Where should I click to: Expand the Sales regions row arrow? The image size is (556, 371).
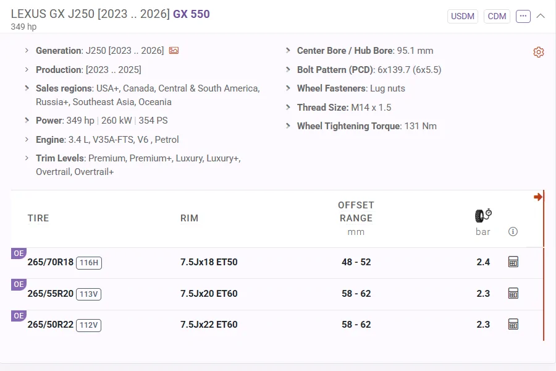pos(27,88)
